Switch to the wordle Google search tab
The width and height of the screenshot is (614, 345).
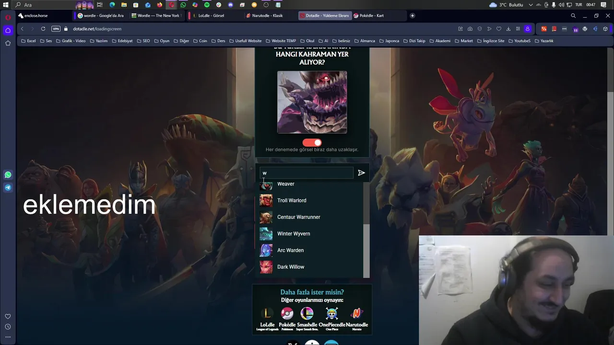point(103,15)
